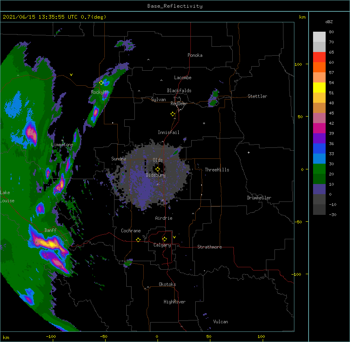Click the -30 value label in the legend
350x342 pixels.
(x=333, y=214)
